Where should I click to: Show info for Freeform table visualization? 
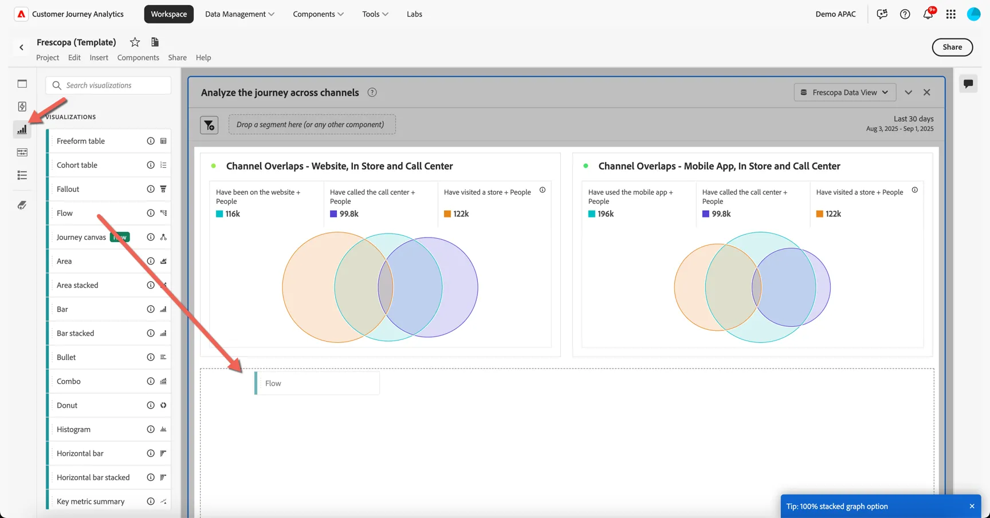click(151, 141)
